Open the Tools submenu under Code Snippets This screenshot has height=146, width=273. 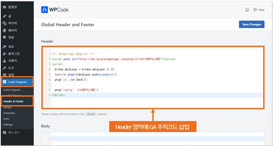(6, 119)
